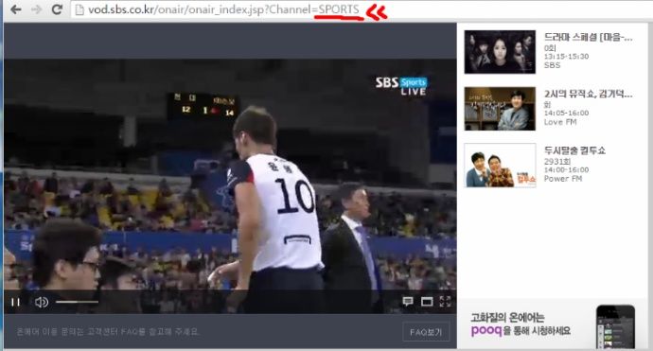653x351 pixels.
Task: Click the customer center FAQ notice text
Action: [x=108, y=332]
